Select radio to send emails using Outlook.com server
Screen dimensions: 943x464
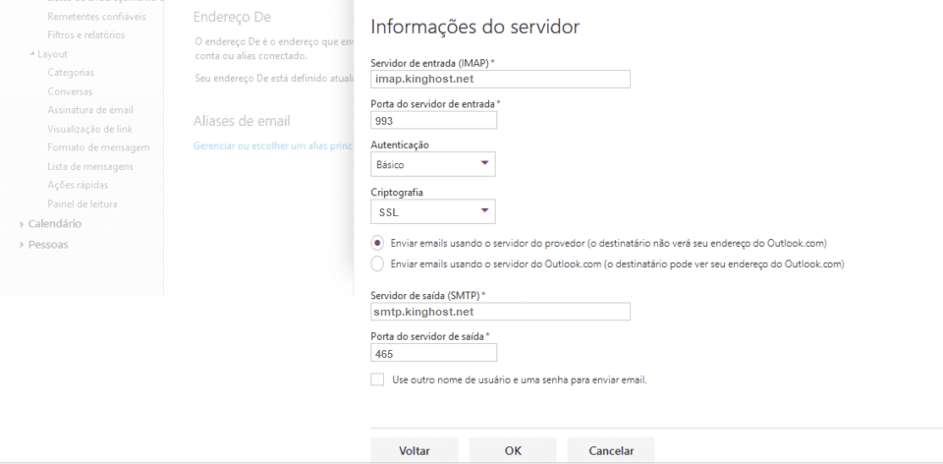click(x=377, y=263)
